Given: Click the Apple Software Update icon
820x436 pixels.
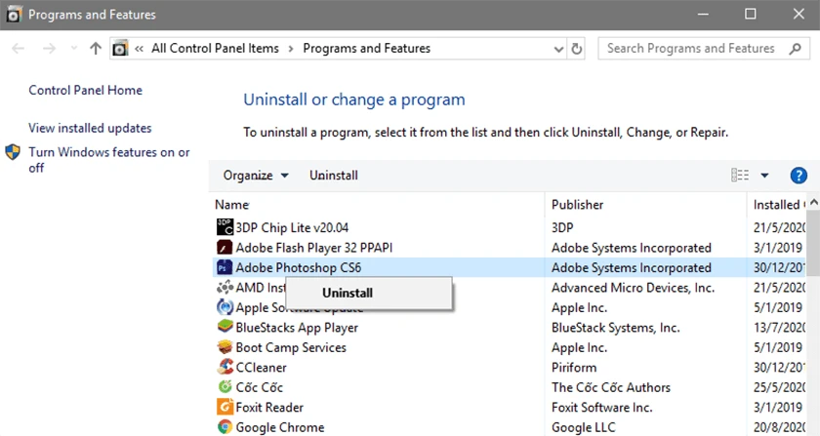Looking at the screenshot, I should point(225,307).
